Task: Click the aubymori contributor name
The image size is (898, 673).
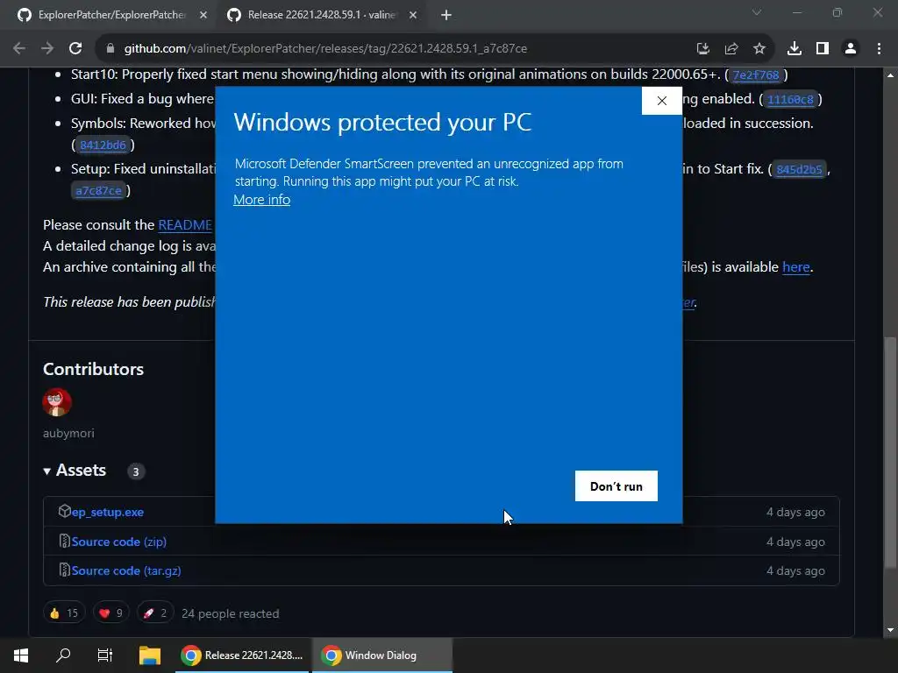Action: tap(68, 433)
